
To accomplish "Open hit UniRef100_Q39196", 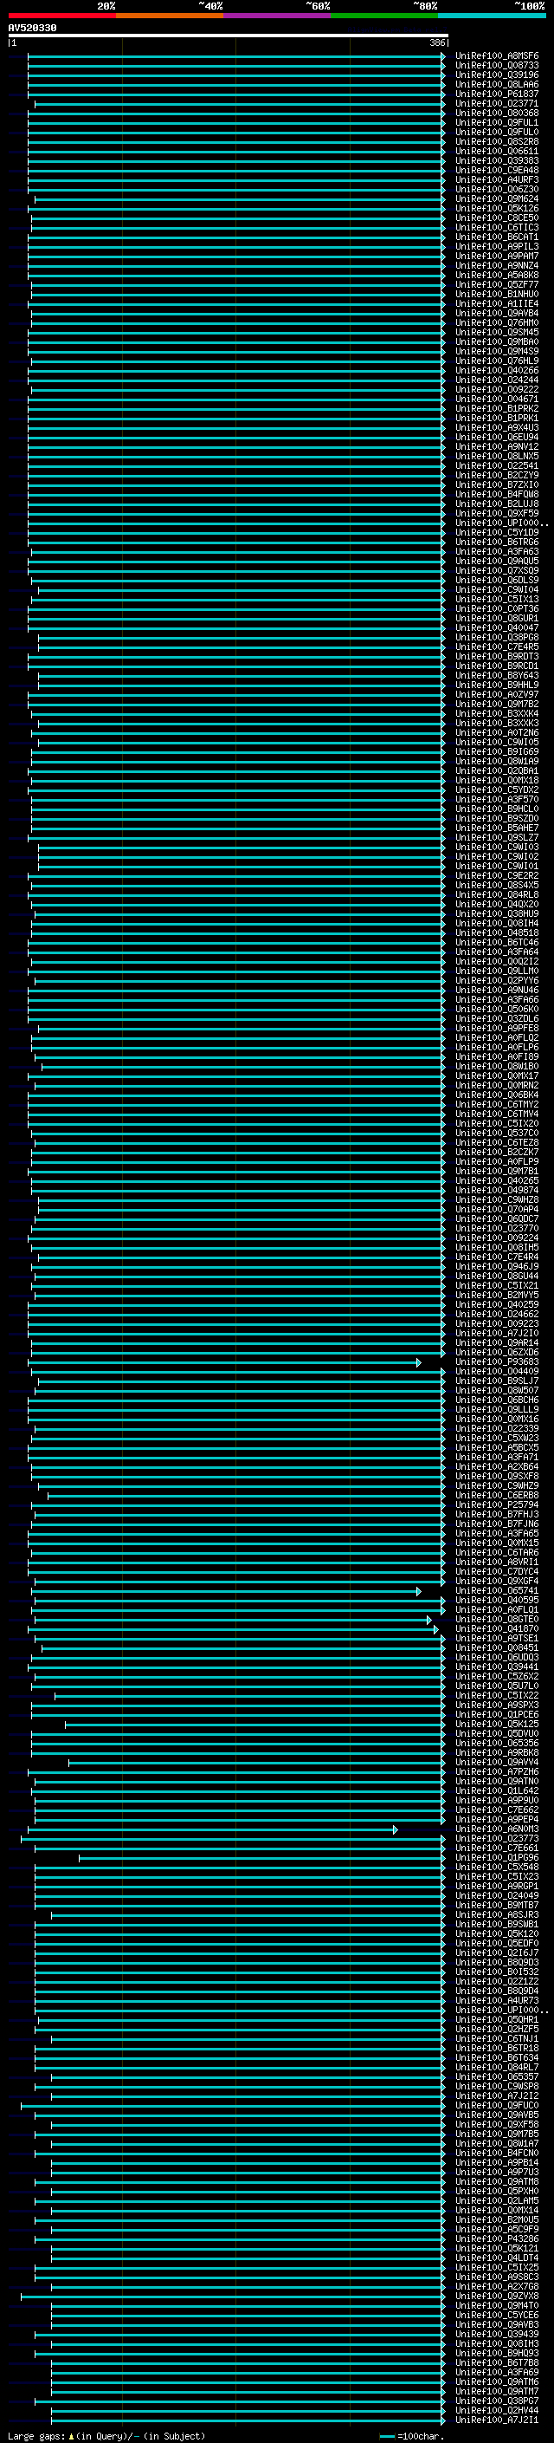I will [497, 75].
